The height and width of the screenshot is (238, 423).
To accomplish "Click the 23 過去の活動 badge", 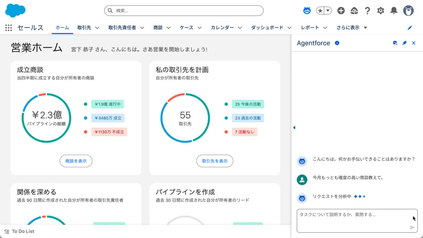I will 247,118.
